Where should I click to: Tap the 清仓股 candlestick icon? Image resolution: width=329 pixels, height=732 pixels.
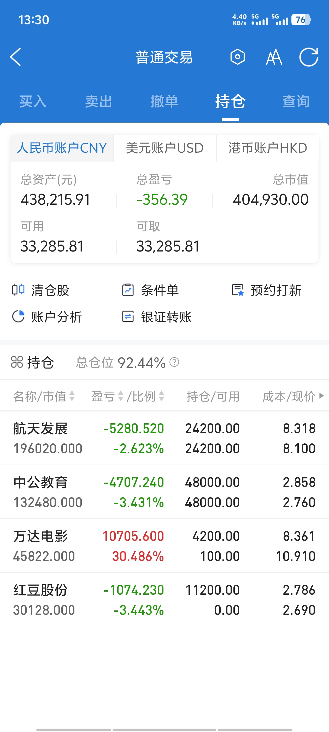coord(18,290)
